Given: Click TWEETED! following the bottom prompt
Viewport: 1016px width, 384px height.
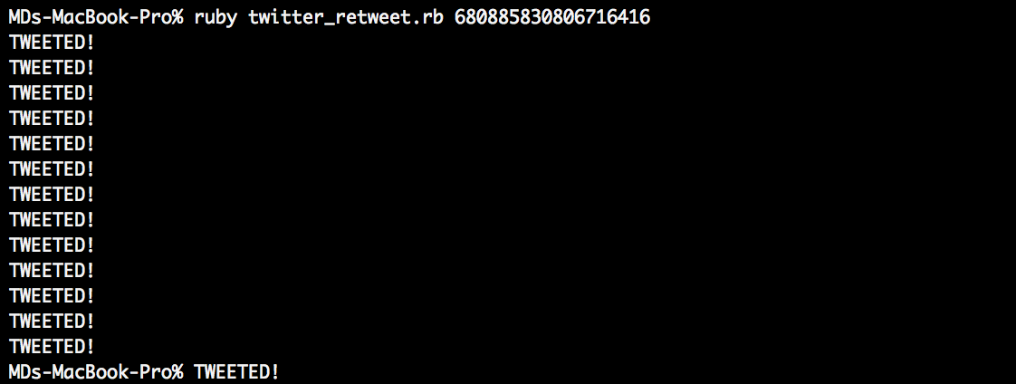Looking at the screenshot, I should (x=236, y=371).
